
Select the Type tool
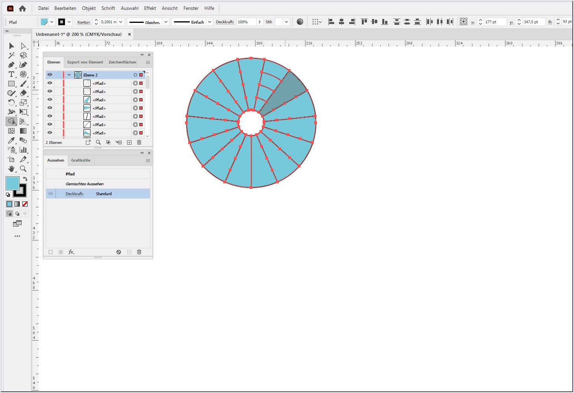11,75
